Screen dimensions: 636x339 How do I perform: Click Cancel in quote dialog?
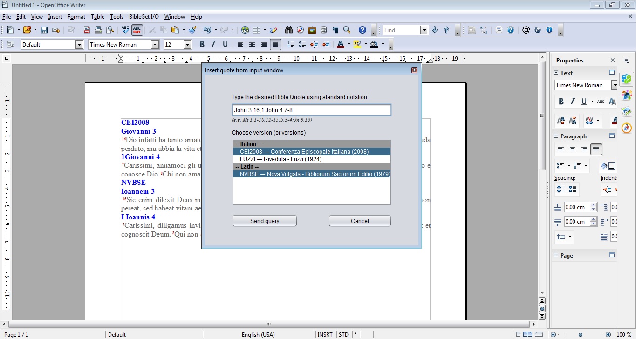(x=360, y=221)
